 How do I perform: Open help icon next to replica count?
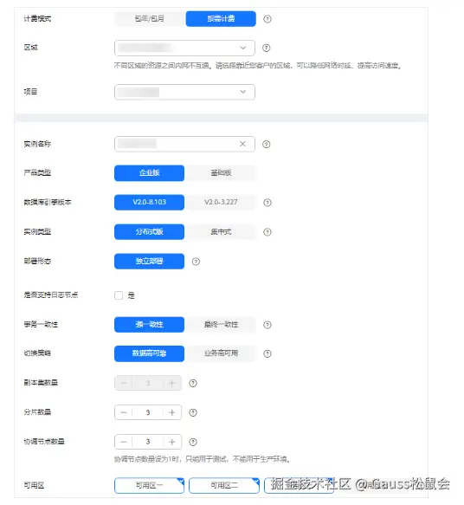[x=193, y=383]
